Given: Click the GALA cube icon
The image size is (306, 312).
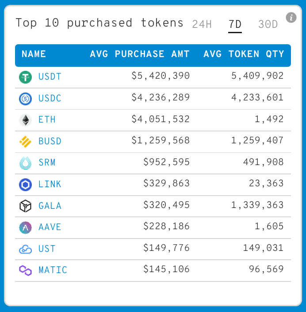Looking at the screenshot, I should pos(26,206).
